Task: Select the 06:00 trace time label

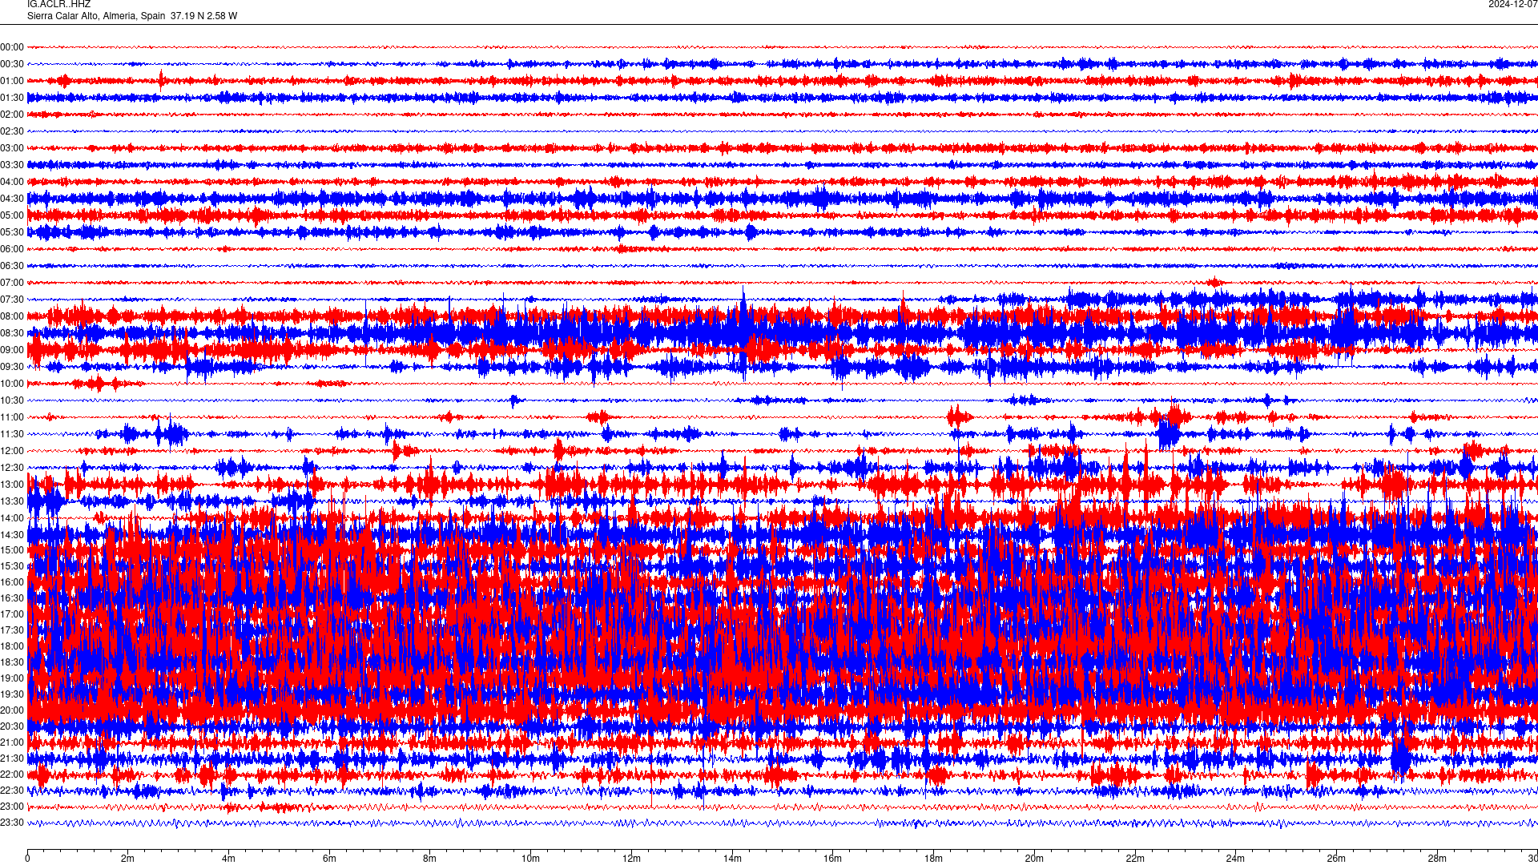Action: pos(12,249)
